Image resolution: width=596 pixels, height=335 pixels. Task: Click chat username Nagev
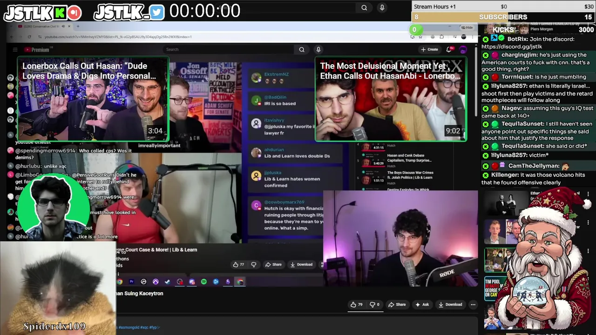tap(511, 108)
